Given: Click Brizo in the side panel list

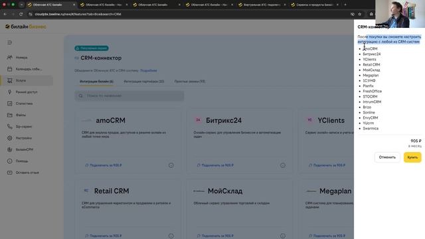Looking at the screenshot, I should (367, 108).
